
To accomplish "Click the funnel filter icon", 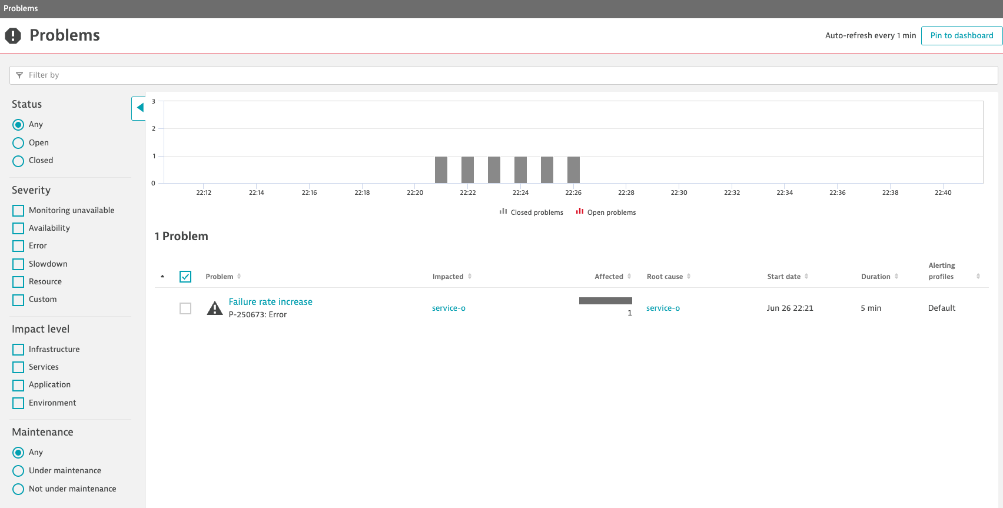I will 19,75.
